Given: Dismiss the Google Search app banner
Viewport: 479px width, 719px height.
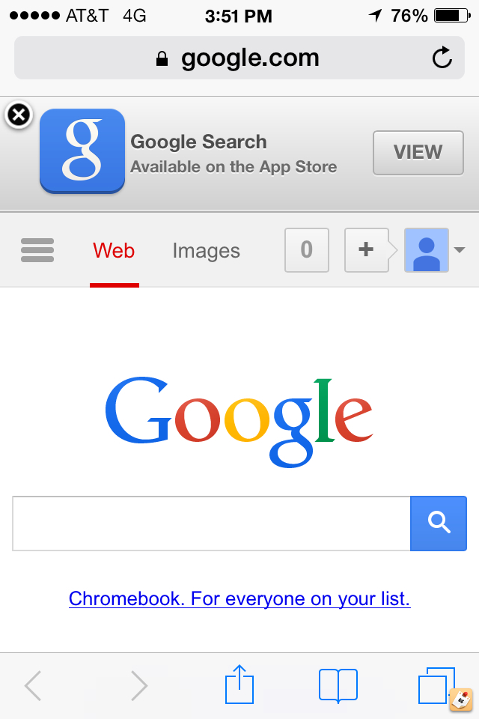Looking at the screenshot, I should (19, 115).
